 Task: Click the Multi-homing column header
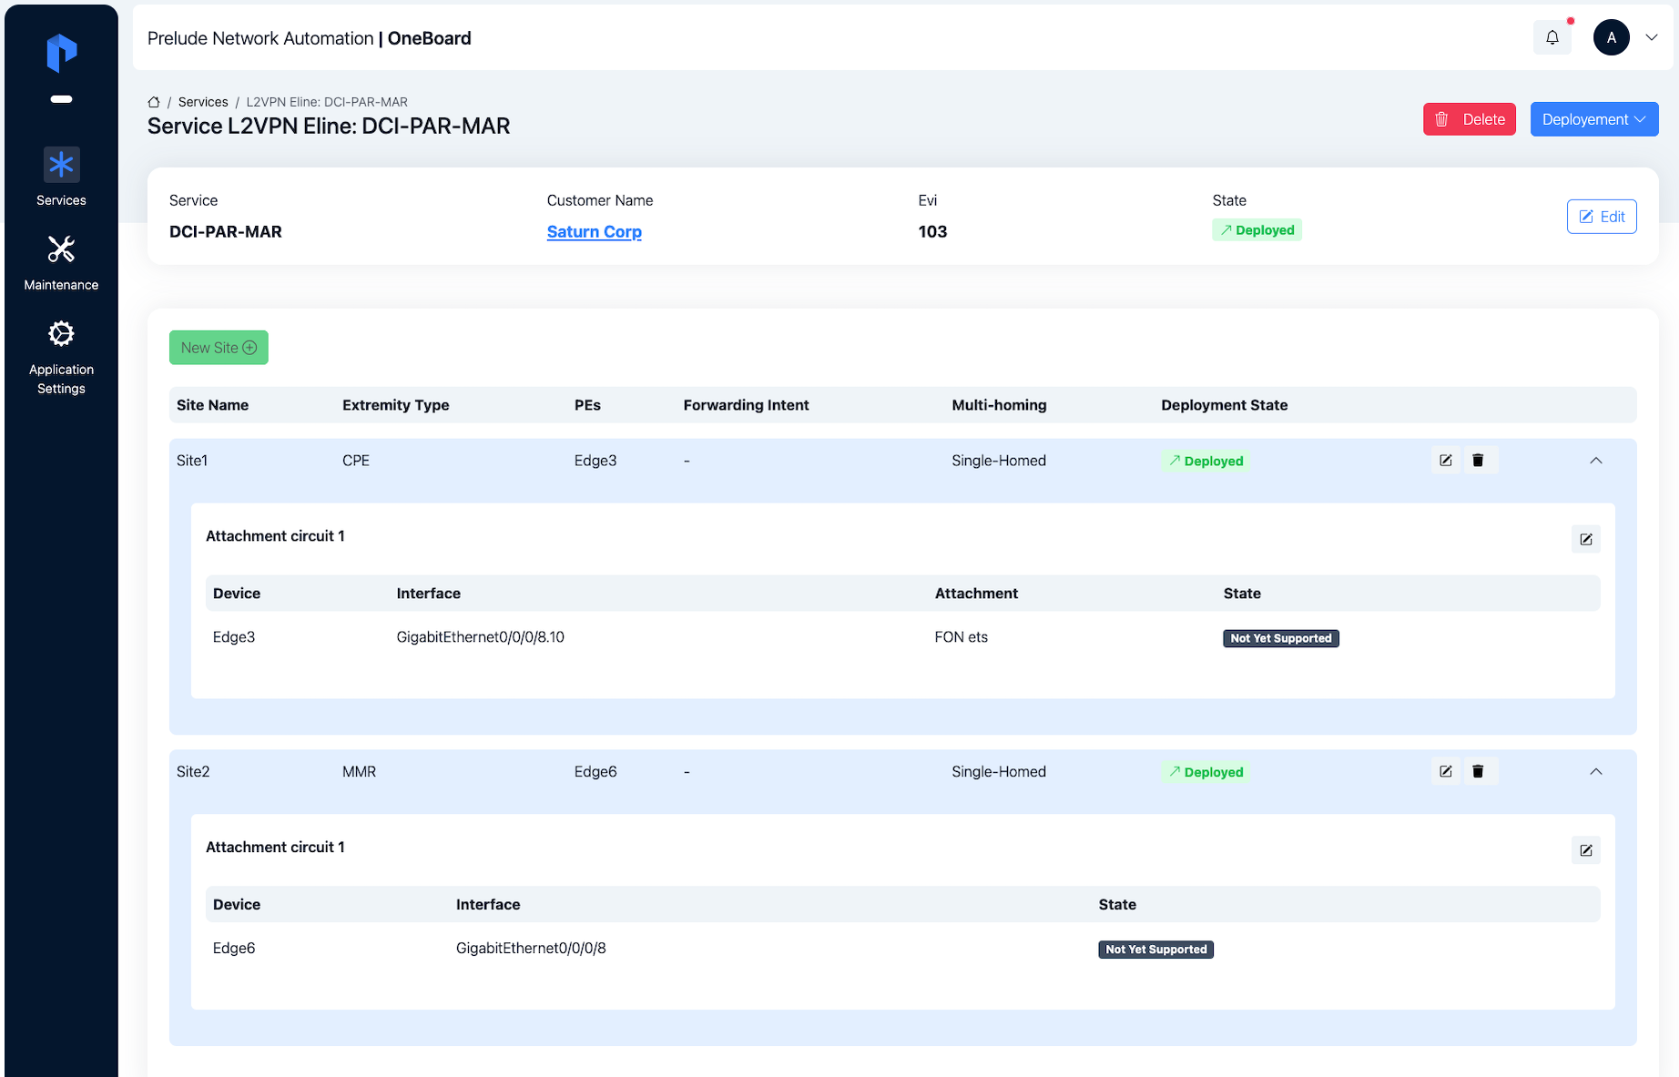click(x=1000, y=405)
